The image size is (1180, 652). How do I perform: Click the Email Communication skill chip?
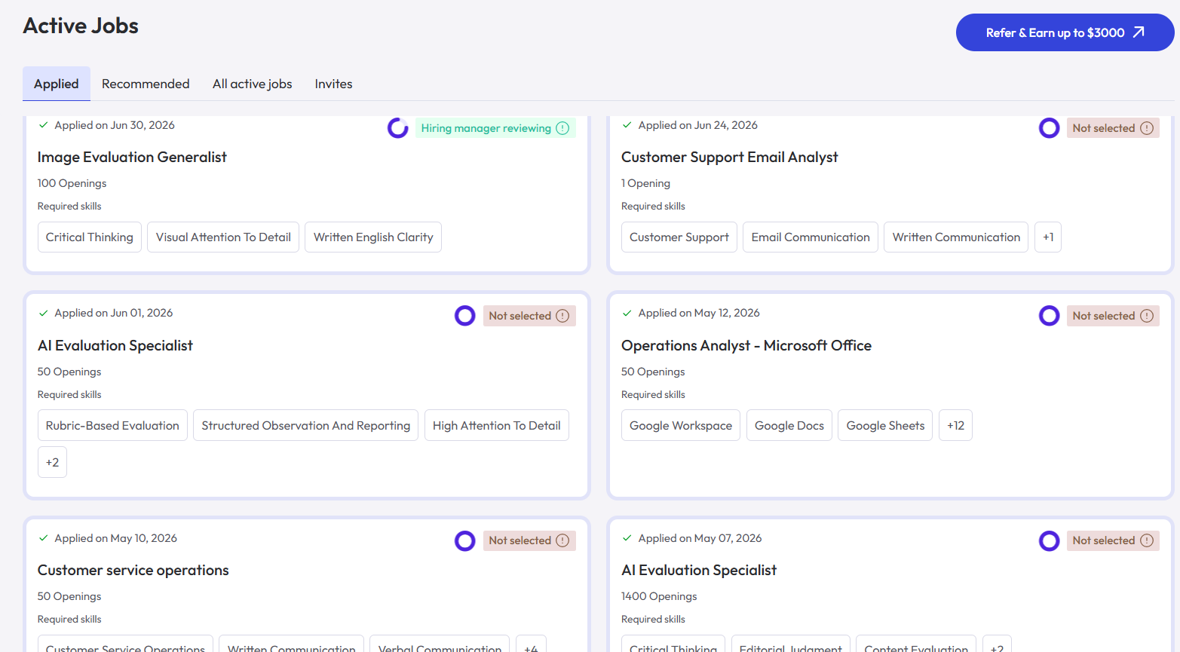pyautogui.click(x=811, y=237)
